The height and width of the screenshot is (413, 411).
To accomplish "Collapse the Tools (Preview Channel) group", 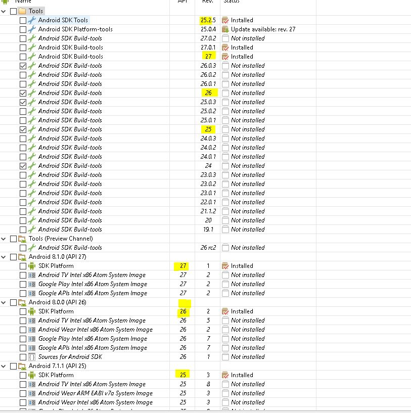I will tap(4, 239).
